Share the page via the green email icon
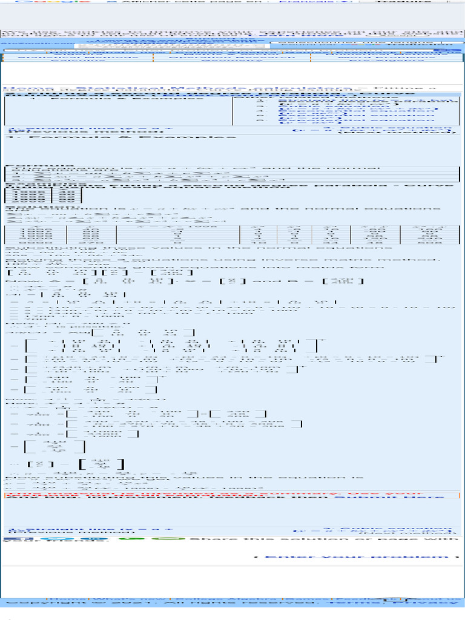Image resolution: width=465 pixels, height=620 pixels. [x=168, y=538]
